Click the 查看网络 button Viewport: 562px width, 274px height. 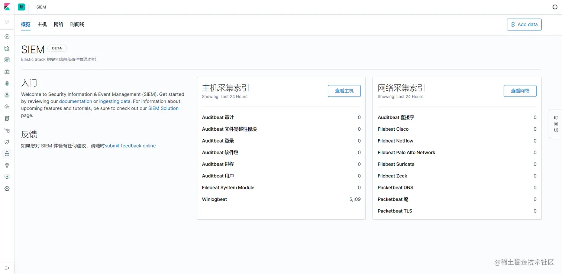pyautogui.click(x=520, y=91)
